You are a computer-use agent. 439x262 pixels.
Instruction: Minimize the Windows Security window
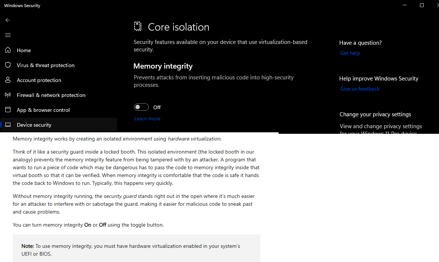(x=405, y=5)
